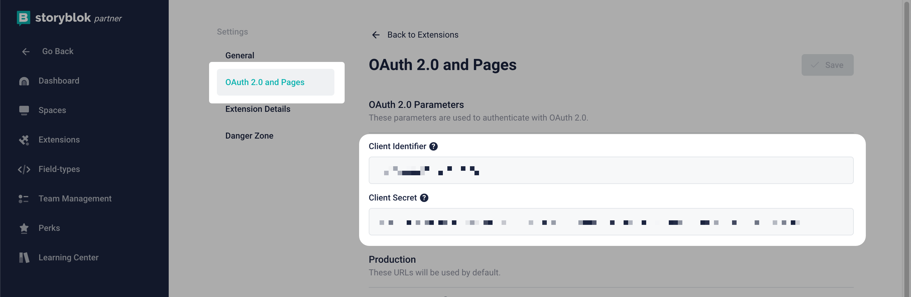Open Extensions via the puzzle icon
This screenshot has height=297, width=911.
point(24,140)
